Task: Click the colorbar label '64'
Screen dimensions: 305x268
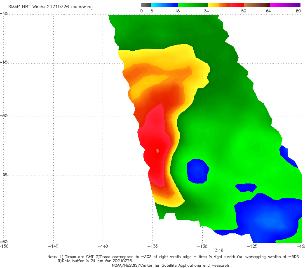Action: point(268,11)
